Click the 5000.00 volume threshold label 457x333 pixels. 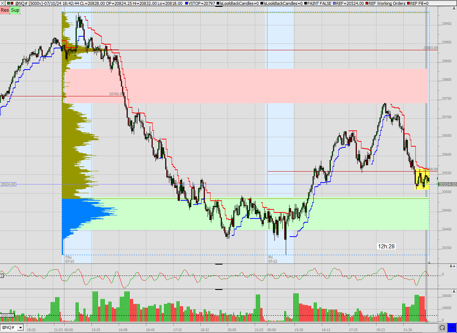click(x=7, y=315)
